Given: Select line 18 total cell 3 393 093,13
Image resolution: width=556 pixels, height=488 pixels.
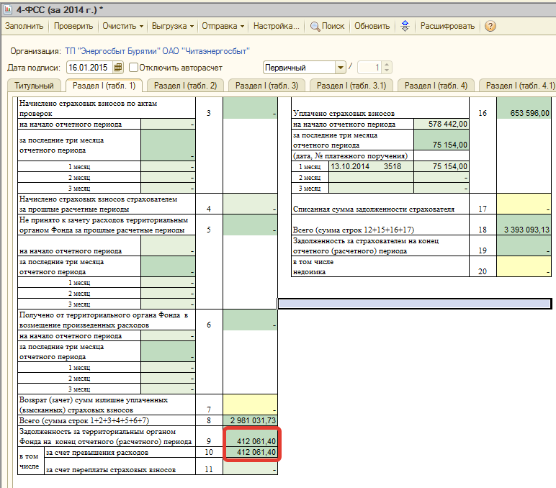Looking at the screenshot, I should point(524,225).
